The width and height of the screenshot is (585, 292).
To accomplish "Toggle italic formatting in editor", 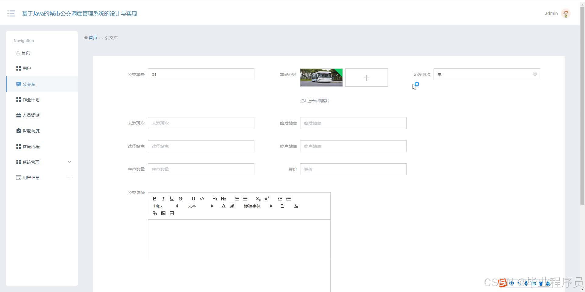I will [163, 199].
